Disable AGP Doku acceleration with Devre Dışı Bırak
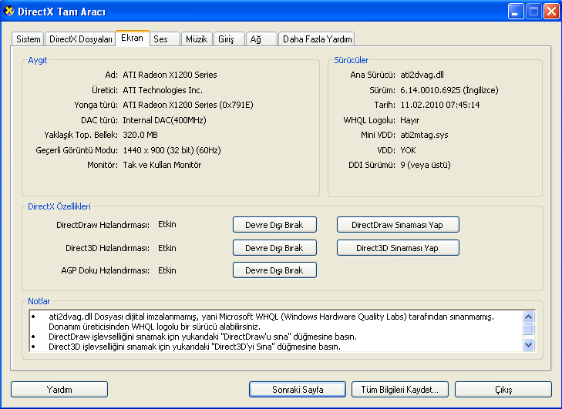Screen dimensions: 562x409 [x=274, y=270]
